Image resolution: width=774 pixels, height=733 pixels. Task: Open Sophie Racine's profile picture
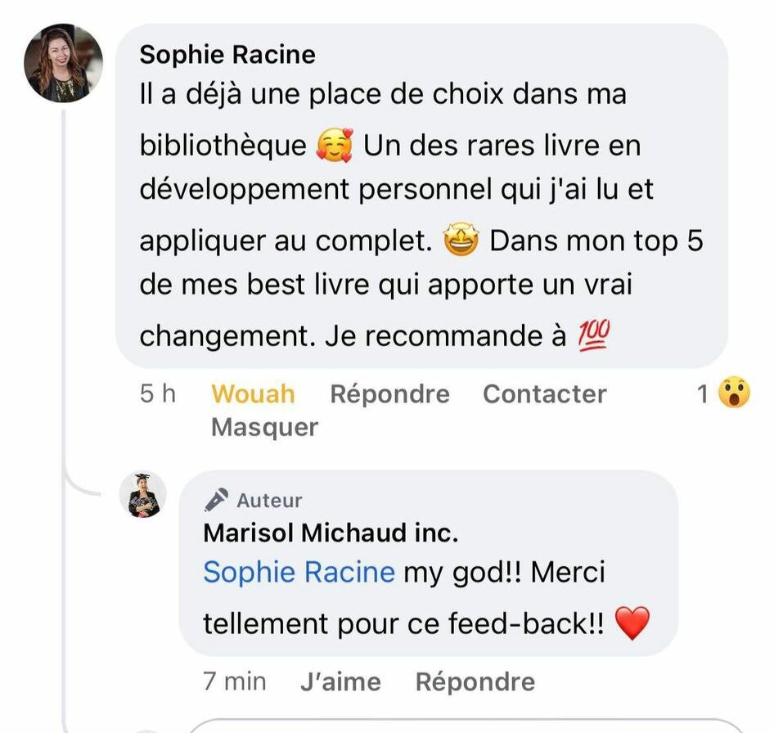tap(64, 64)
